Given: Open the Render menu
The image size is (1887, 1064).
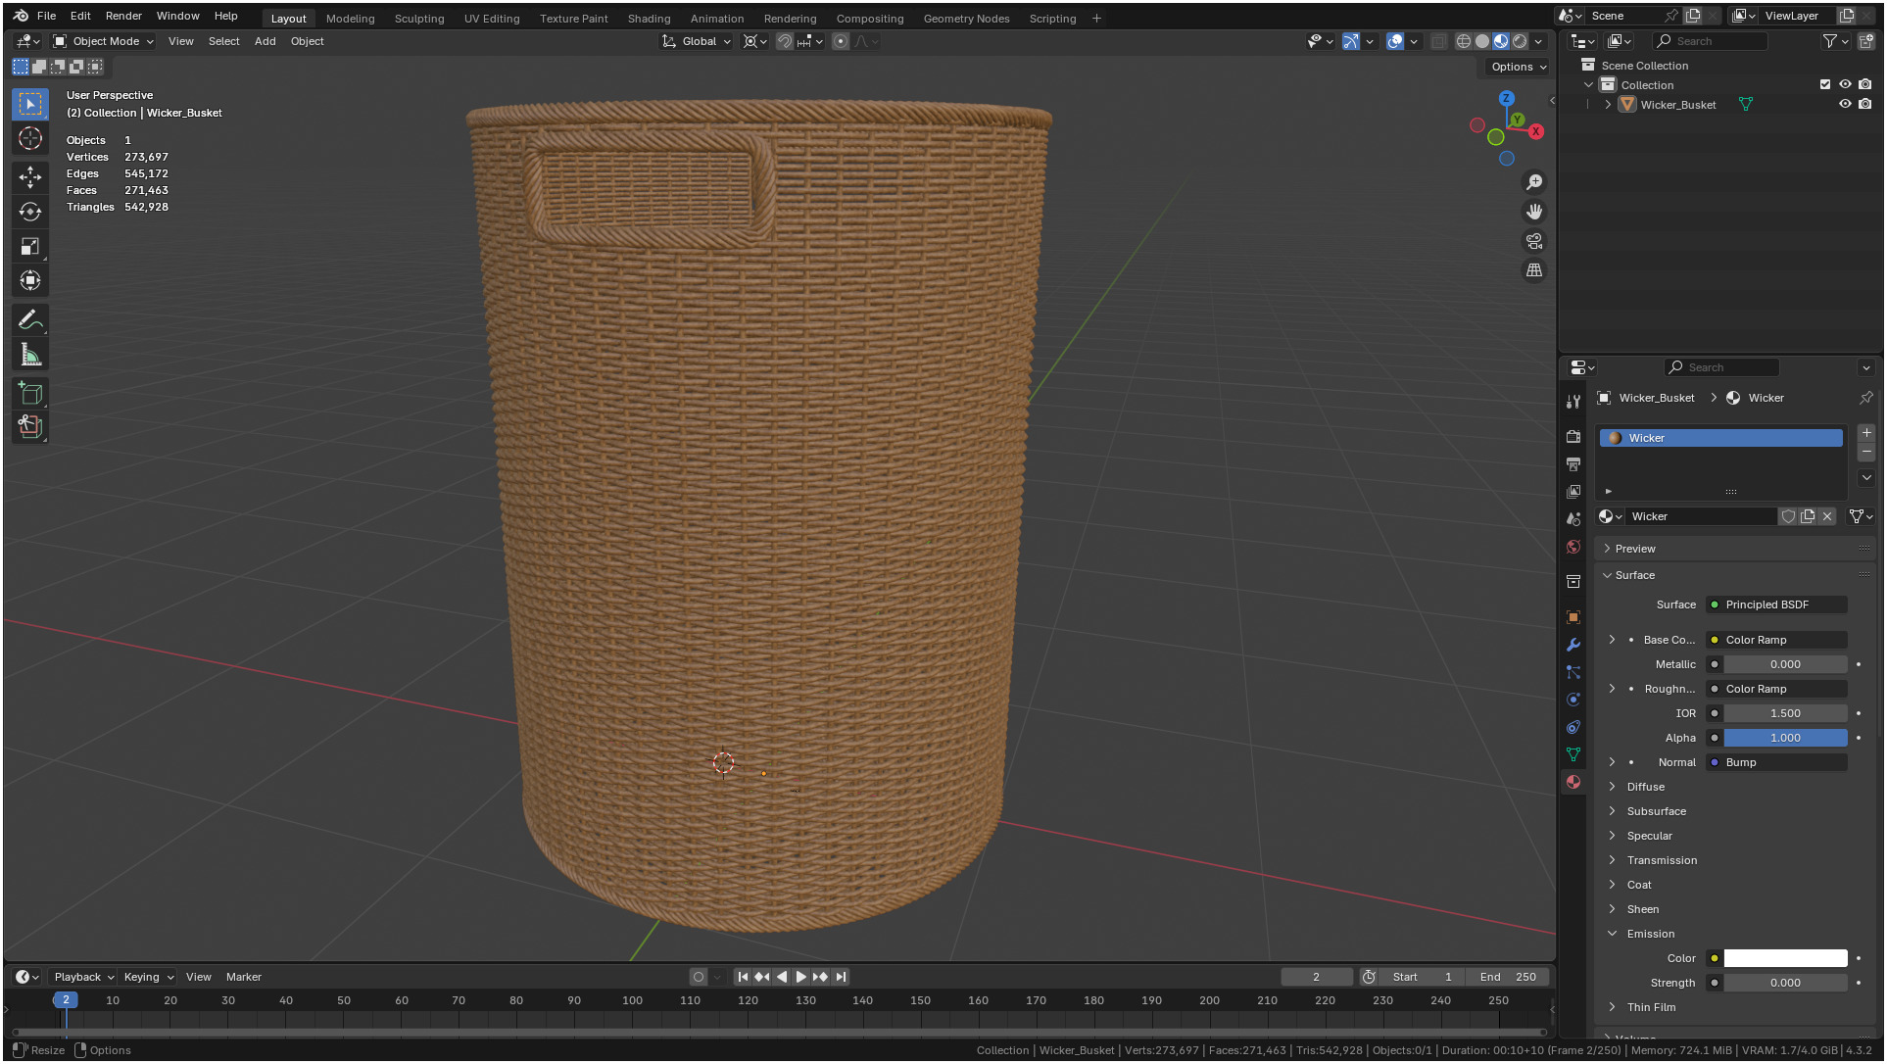Looking at the screenshot, I should click(x=123, y=16).
